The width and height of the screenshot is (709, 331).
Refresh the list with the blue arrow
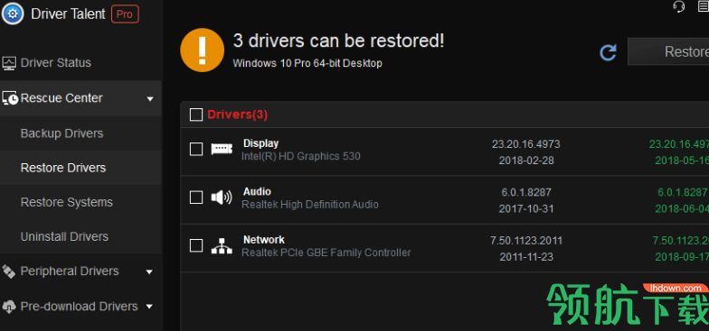608,52
